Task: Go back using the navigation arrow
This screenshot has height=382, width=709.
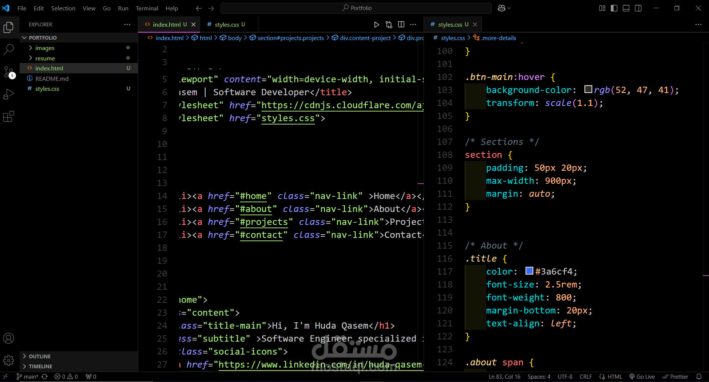Action: (199, 8)
